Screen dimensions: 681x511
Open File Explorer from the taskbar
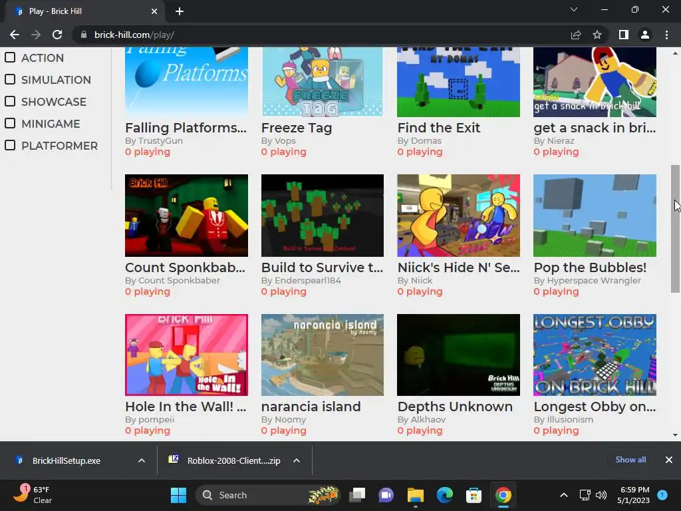415,495
